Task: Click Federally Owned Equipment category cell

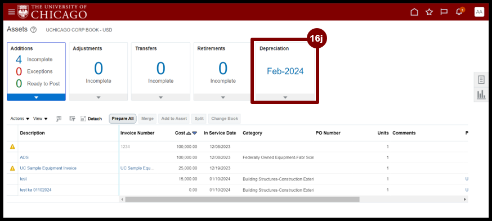Action: 278,157
